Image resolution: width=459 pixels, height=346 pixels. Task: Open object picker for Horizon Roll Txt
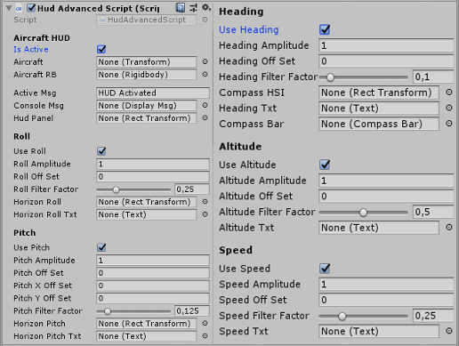[x=205, y=214]
